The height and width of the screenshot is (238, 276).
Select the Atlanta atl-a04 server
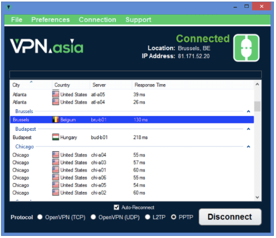[132, 102]
